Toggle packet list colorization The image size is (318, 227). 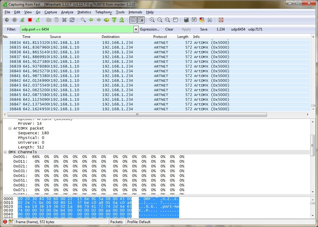click(x=133, y=20)
